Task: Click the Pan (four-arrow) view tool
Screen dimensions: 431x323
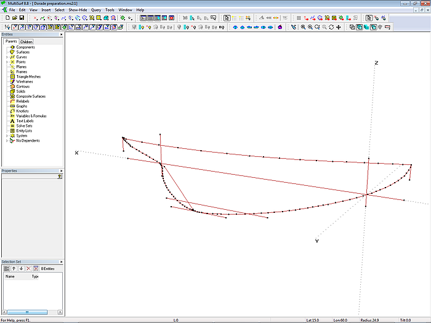Action: tap(339, 27)
